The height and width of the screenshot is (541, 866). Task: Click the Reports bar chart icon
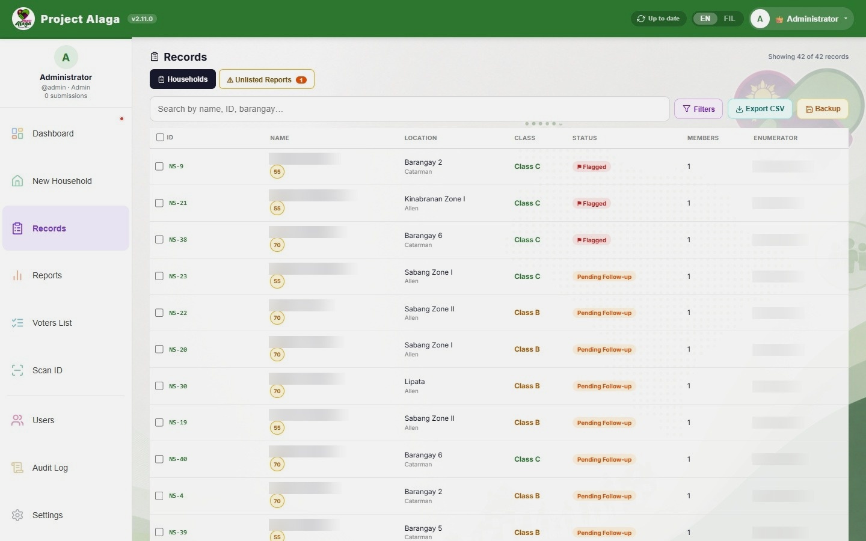tap(17, 275)
